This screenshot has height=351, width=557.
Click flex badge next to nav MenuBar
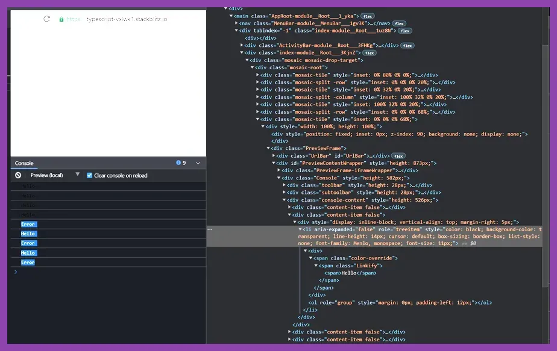(399, 23)
